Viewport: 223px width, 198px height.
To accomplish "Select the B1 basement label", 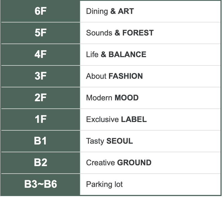I will click(40, 141).
